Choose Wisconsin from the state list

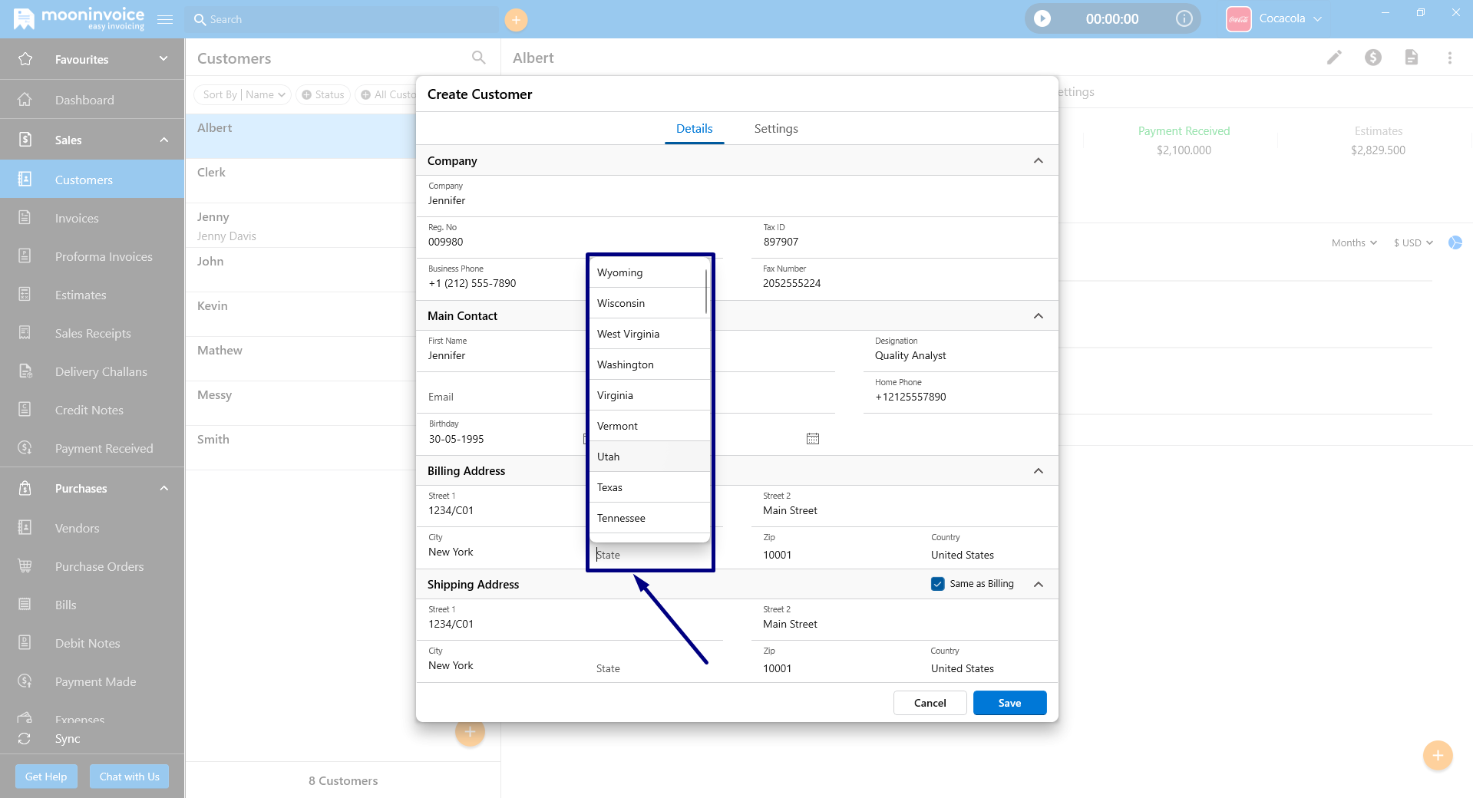[649, 303]
